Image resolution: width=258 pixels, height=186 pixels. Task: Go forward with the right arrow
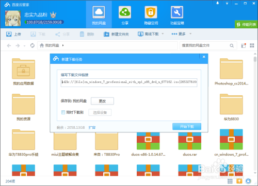pyautogui.click(x=18, y=45)
